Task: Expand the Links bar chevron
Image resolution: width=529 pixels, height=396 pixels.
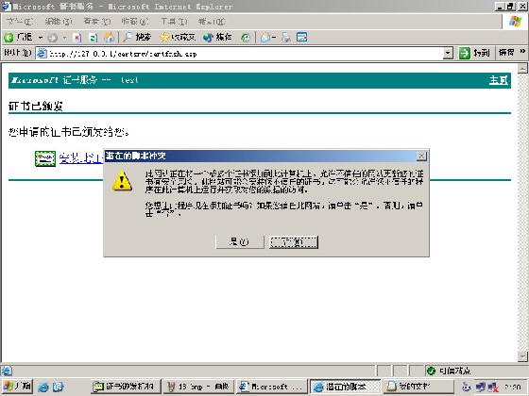Action: pyautogui.click(x=522, y=52)
